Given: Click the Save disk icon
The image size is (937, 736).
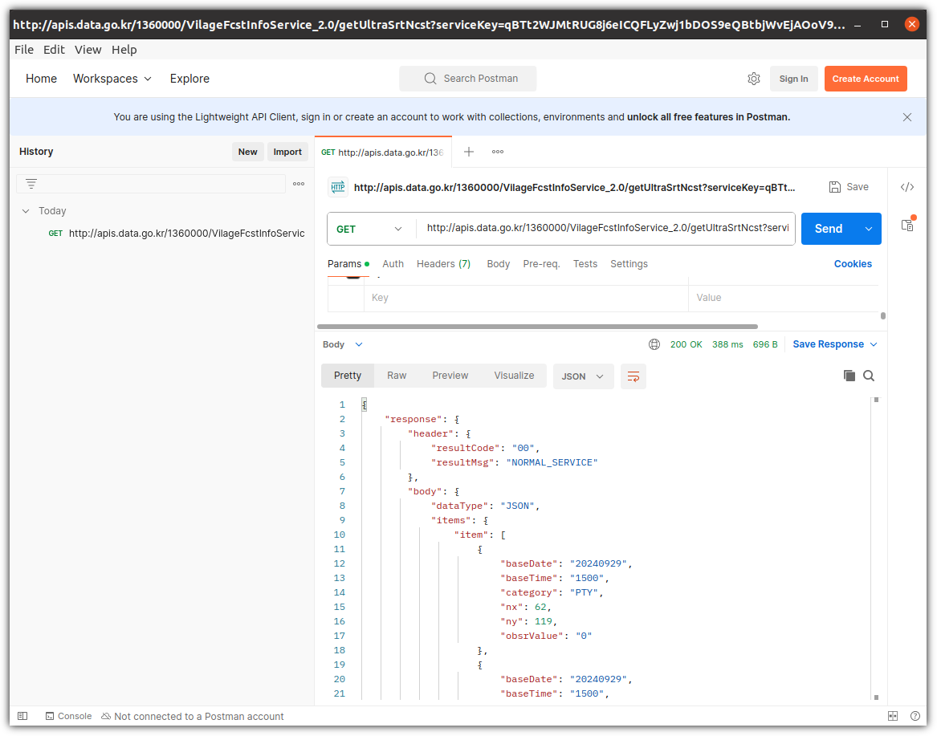Looking at the screenshot, I should (835, 187).
